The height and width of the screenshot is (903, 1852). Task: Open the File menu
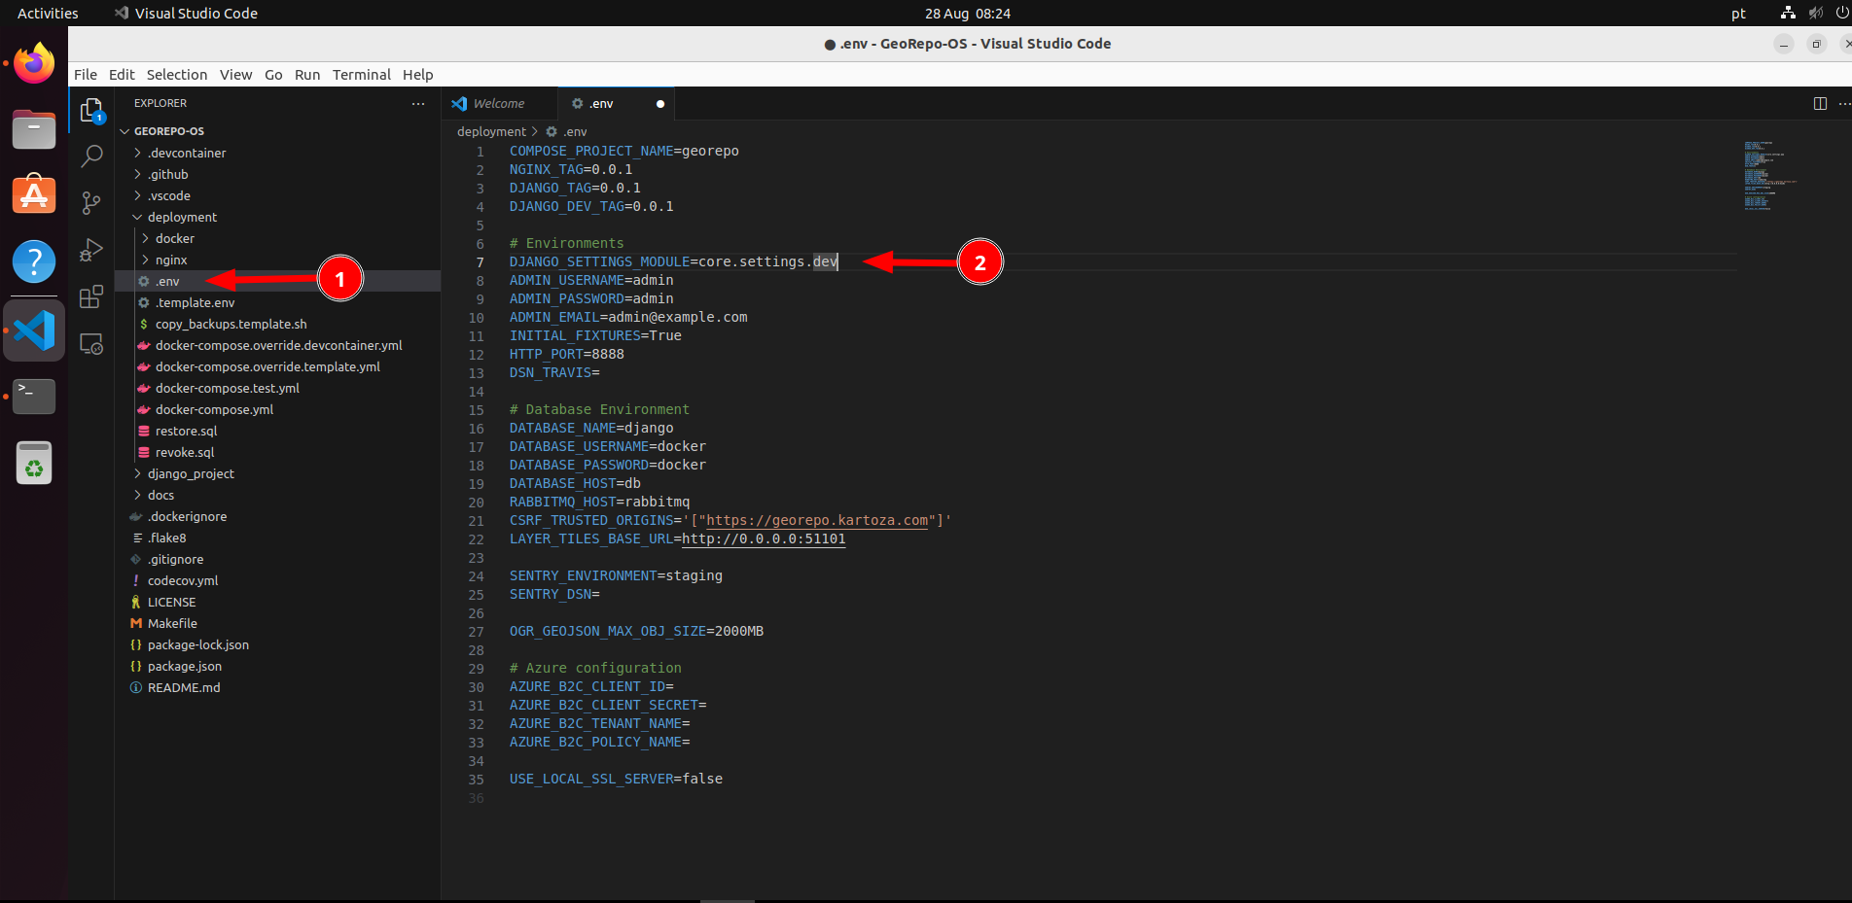pyautogui.click(x=86, y=75)
